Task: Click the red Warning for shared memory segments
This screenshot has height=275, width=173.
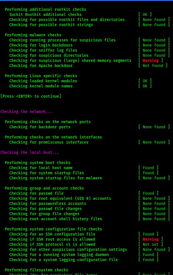Action: coord(151,60)
